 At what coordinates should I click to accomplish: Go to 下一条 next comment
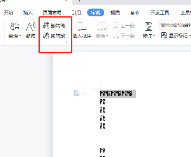(124, 36)
